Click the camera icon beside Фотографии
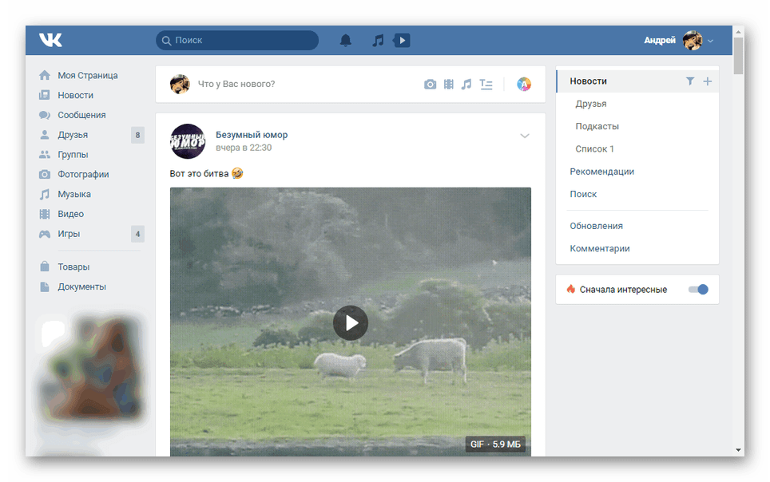This screenshot has width=770, height=482. [45, 174]
